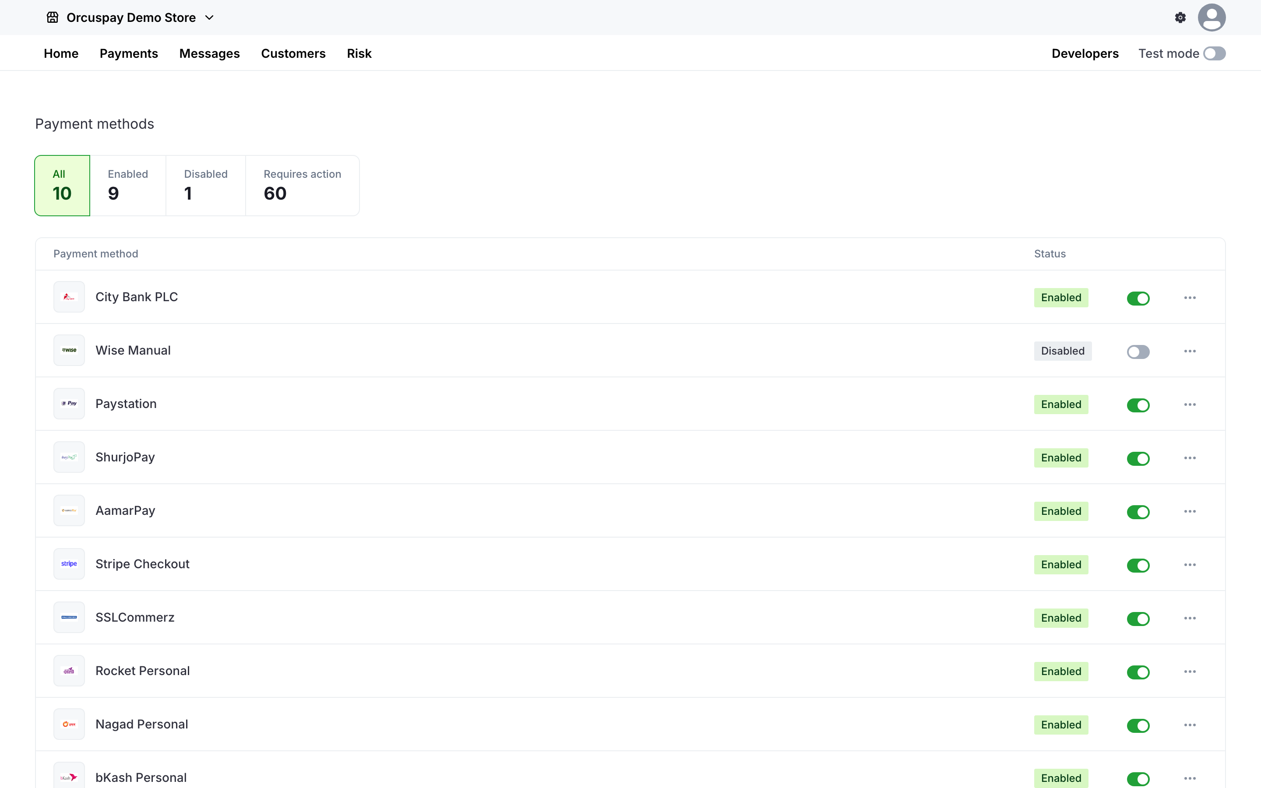1261x788 pixels.
Task: Open Risk in navigation
Action: pos(359,54)
